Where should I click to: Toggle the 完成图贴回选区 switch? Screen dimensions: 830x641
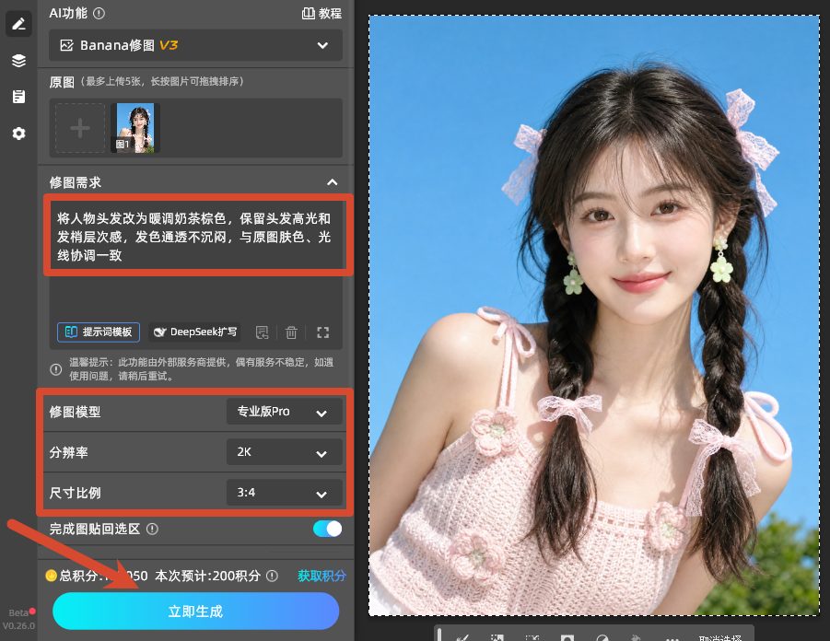pyautogui.click(x=327, y=529)
